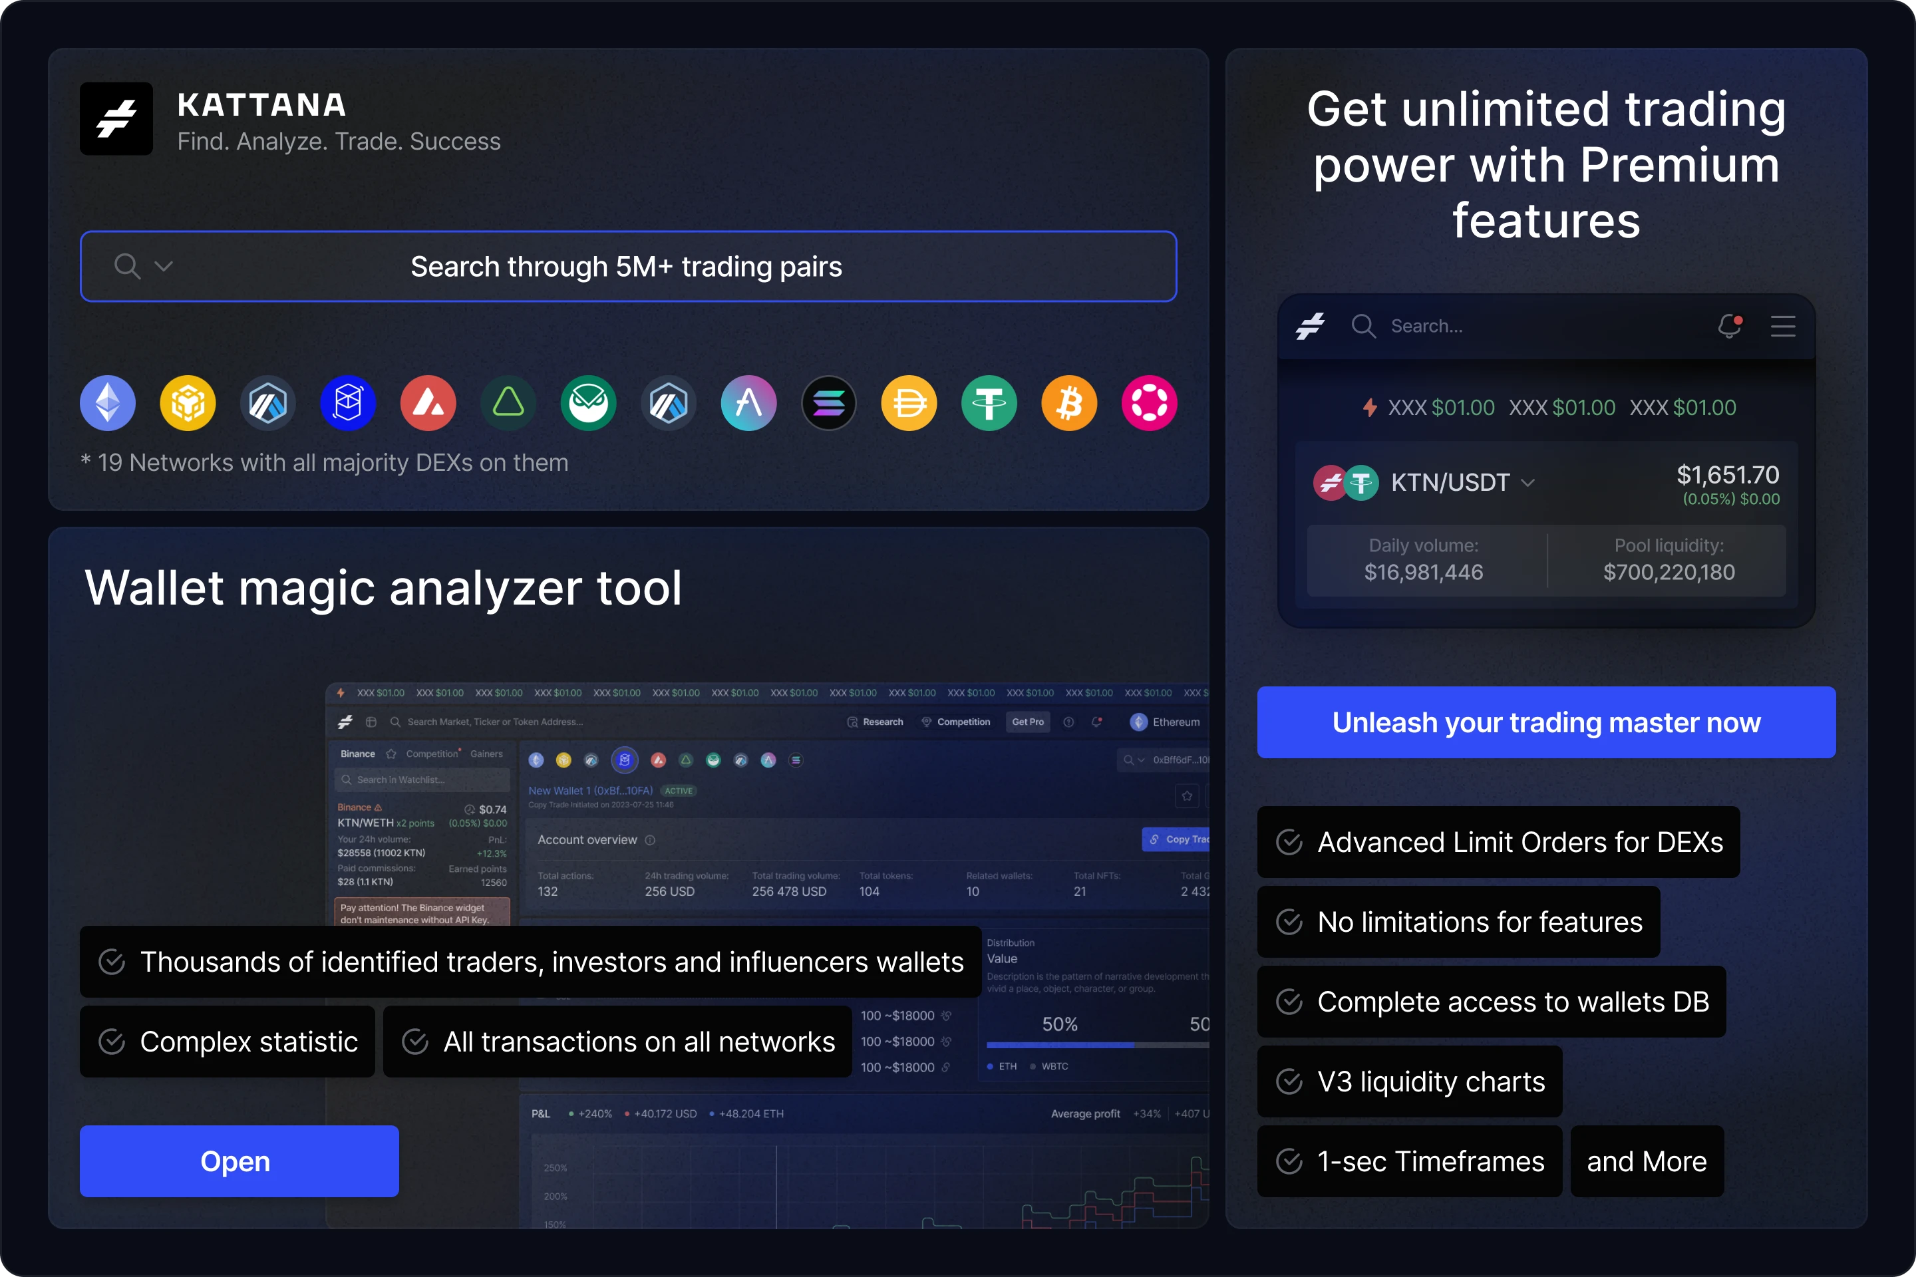Image resolution: width=1916 pixels, height=1277 pixels.
Task: Click the blue ETH legend dot
Action: point(990,1066)
